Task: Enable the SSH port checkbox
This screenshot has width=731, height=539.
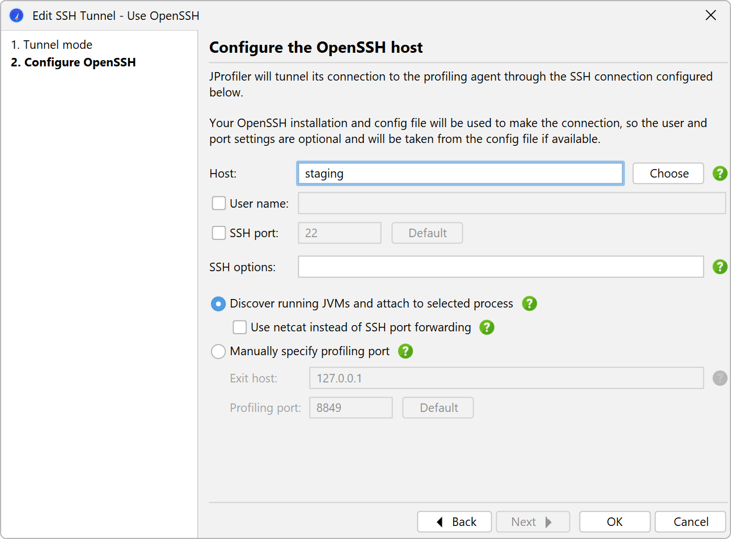Action: pyautogui.click(x=219, y=233)
